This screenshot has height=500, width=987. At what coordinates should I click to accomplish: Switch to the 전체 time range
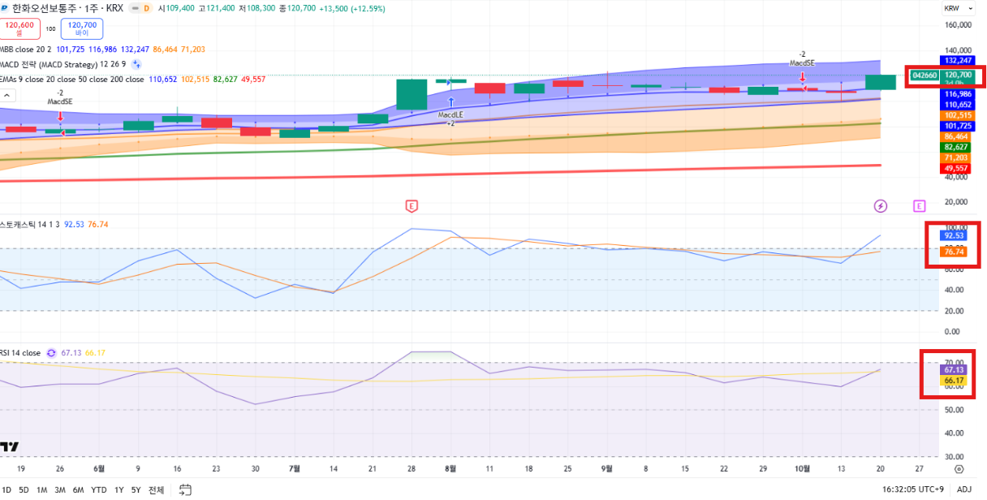[157, 489]
